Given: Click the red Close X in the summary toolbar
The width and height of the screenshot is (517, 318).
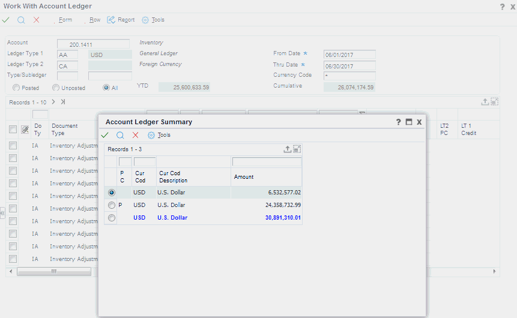Looking at the screenshot, I should [135, 135].
